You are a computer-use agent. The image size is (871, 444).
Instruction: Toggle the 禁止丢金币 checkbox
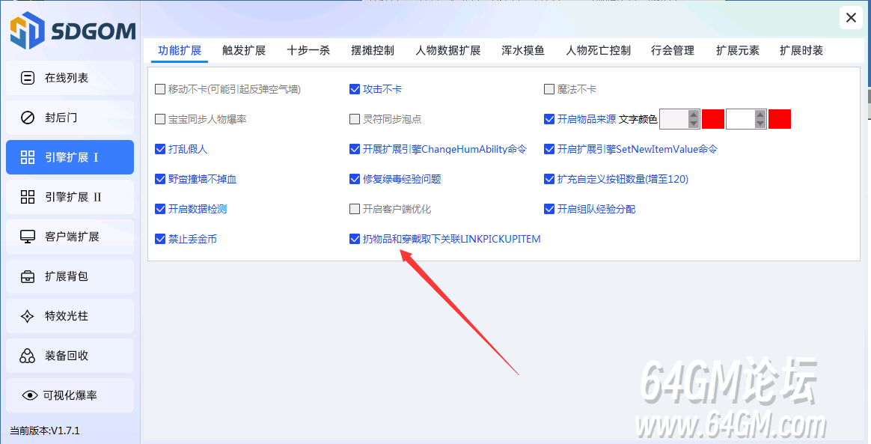(160, 239)
